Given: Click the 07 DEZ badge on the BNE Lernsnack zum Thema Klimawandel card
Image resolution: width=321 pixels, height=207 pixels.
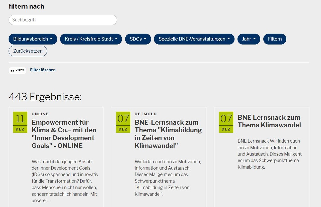Looking at the screenshot, I should point(226,122).
